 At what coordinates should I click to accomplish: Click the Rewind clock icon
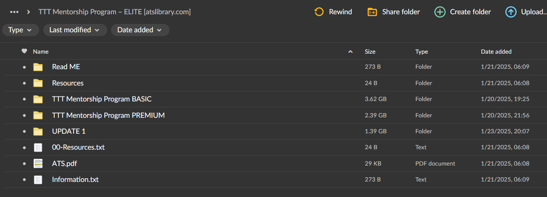tap(319, 12)
